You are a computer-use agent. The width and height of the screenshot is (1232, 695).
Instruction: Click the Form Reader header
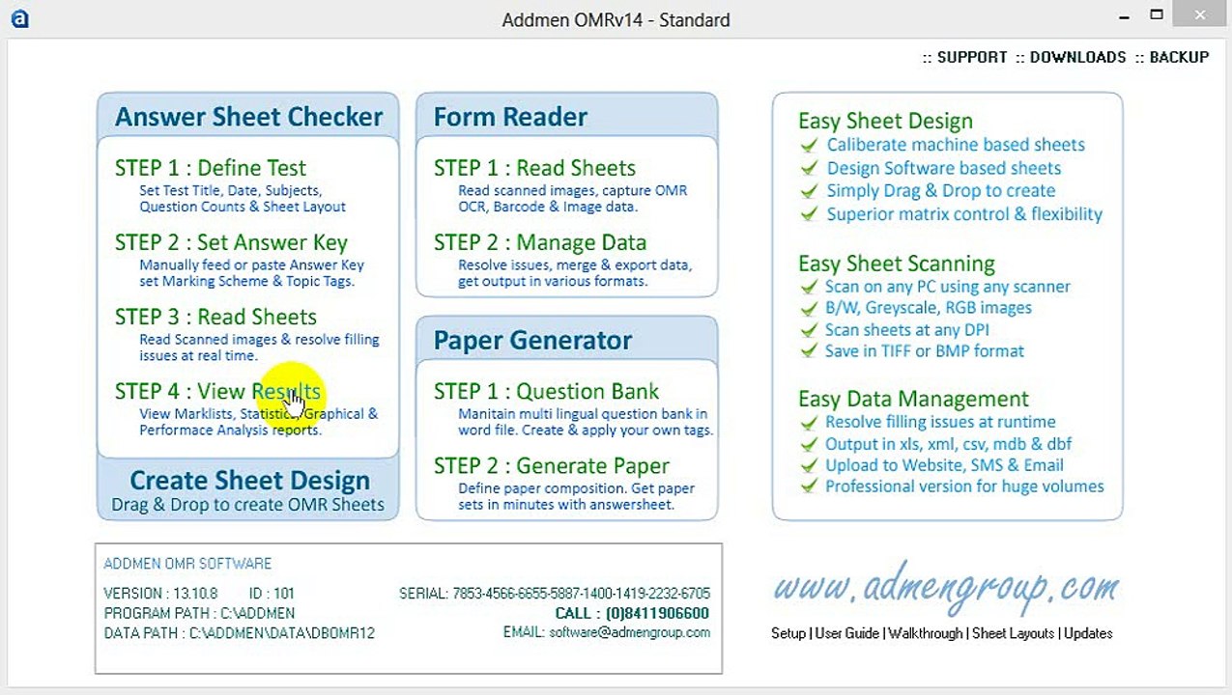[510, 117]
